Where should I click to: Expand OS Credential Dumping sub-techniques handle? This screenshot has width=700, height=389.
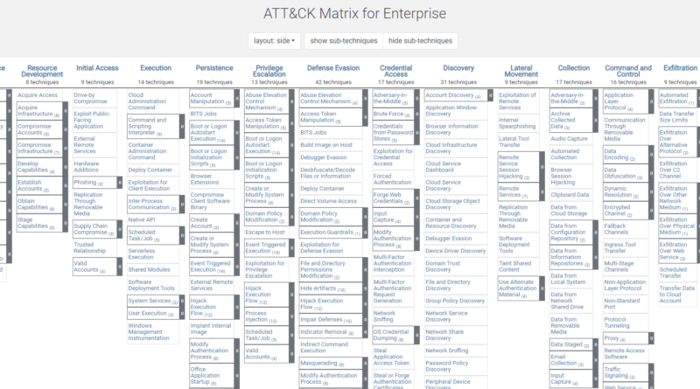pyautogui.click(x=417, y=335)
